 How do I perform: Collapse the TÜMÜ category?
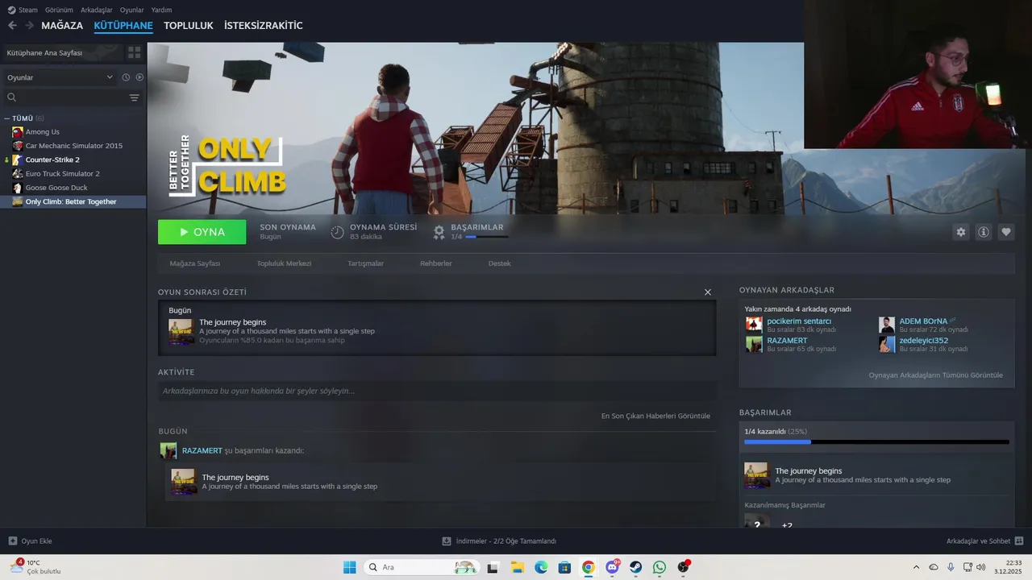point(7,118)
